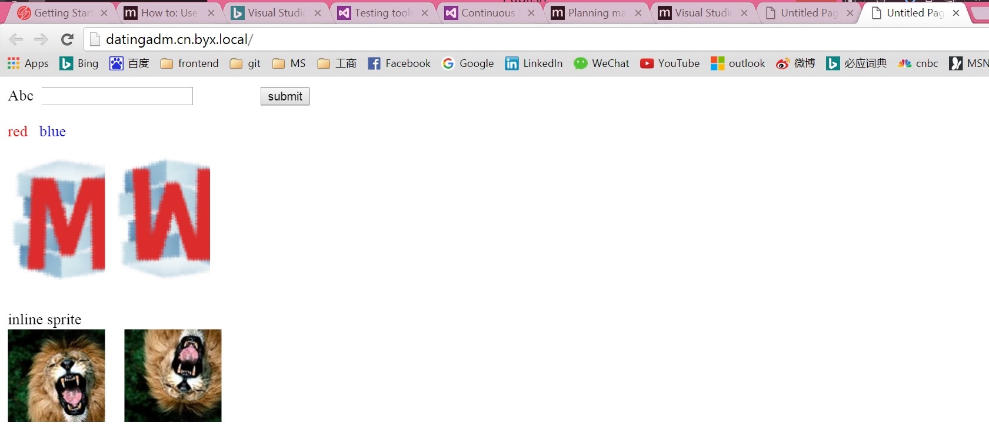This screenshot has width=989, height=433.
Task: Open the 微博 bookmark
Action: pos(795,63)
